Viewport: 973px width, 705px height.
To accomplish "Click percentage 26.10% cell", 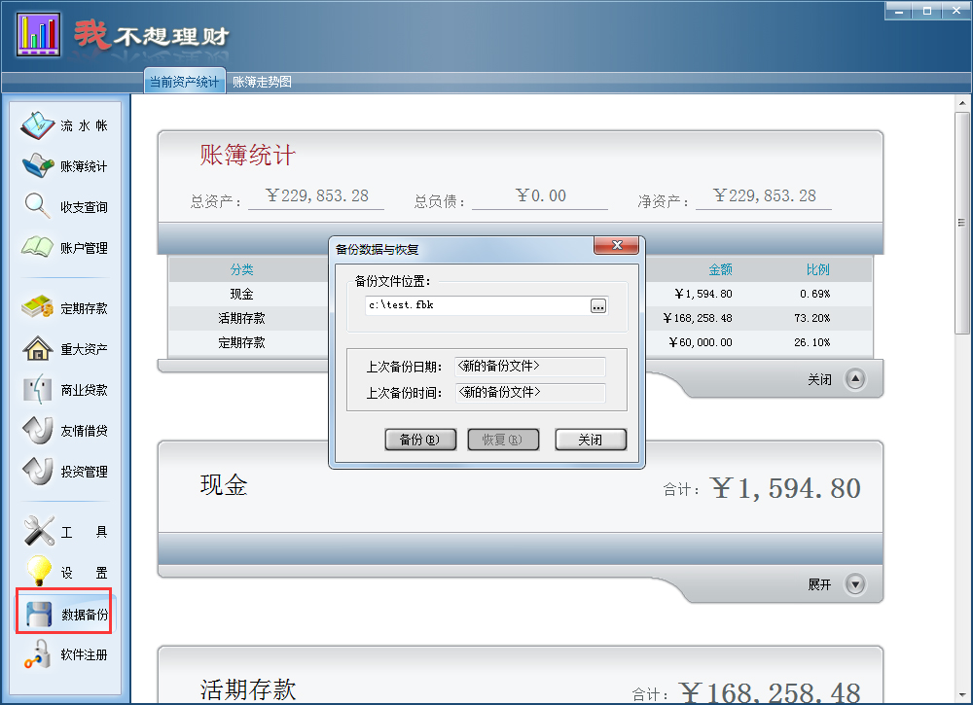I will 811,342.
